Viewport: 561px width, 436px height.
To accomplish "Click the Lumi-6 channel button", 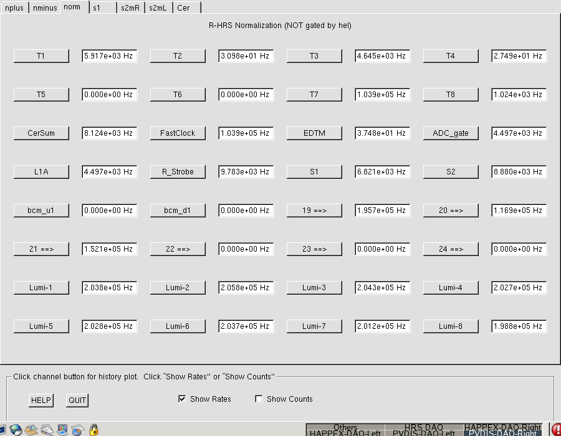I will click(x=178, y=326).
